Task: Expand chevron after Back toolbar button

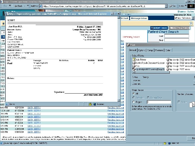Action: (28, 5)
